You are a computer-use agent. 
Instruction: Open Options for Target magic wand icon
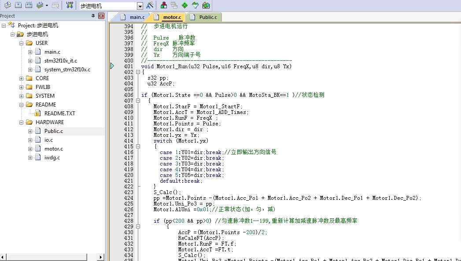tap(150, 5)
